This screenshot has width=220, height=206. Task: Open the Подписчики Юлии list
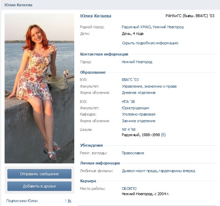22,201
